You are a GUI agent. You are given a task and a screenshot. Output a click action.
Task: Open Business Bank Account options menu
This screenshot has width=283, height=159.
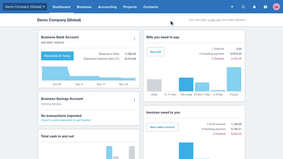pyautogui.click(x=134, y=39)
